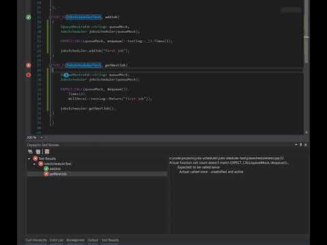Click the Times(2) code line
The height and width of the screenshot is (245, 327).
77,94
